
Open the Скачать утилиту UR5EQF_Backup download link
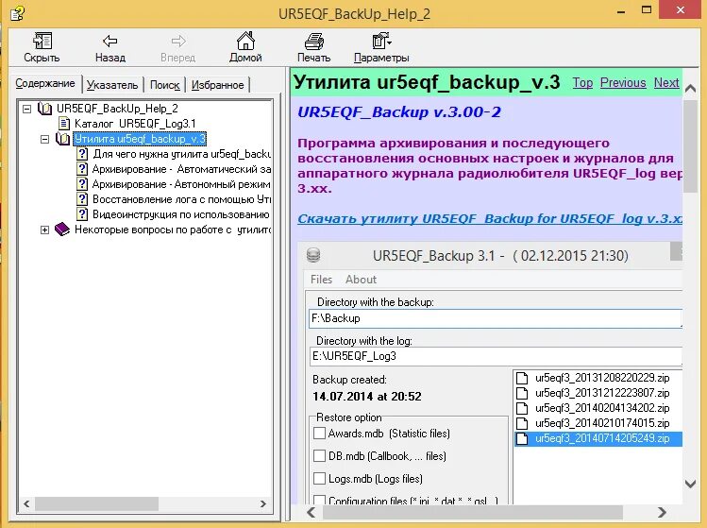490,218
